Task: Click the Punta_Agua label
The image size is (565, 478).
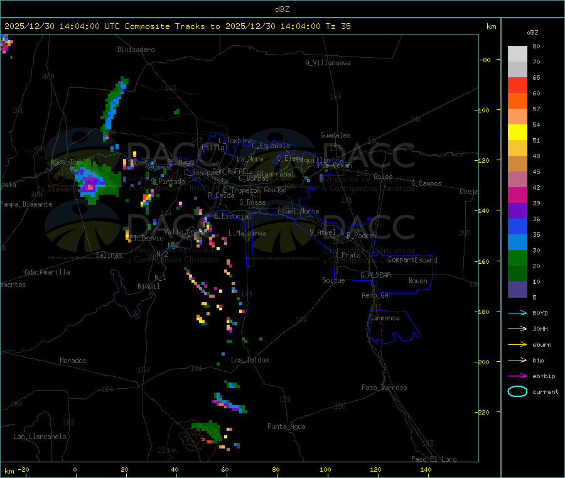Action: pyautogui.click(x=286, y=426)
